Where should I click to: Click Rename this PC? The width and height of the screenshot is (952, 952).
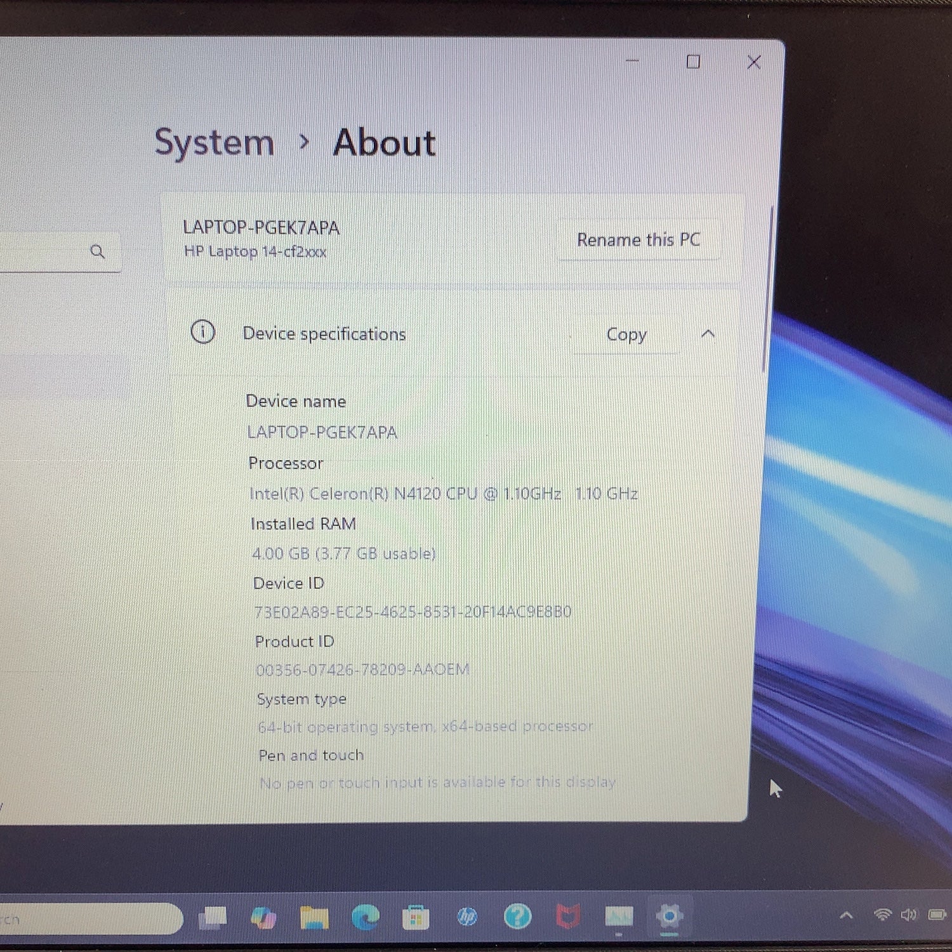click(x=638, y=240)
